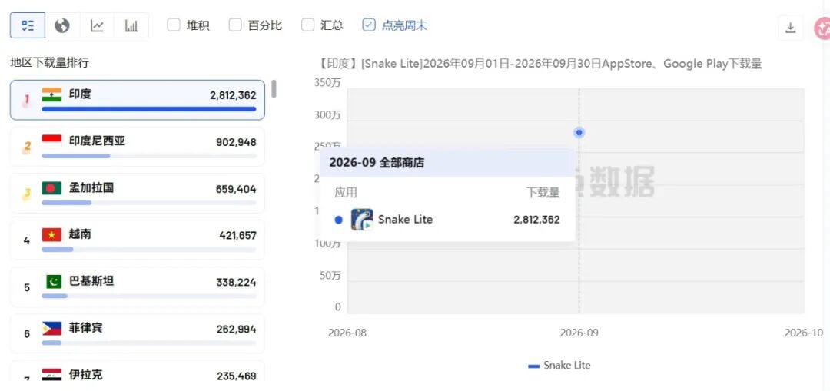Click the 300万 y-axis label
This screenshot has height=391, width=830.
click(x=328, y=114)
